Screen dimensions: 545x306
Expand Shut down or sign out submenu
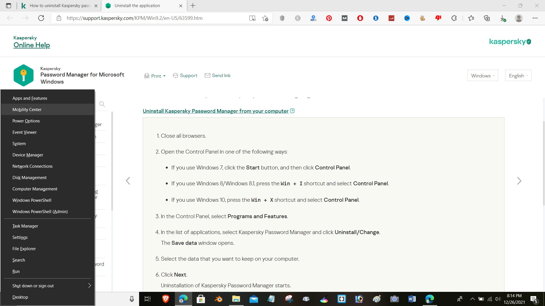coord(48,286)
